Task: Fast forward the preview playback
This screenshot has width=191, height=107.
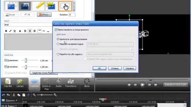Action: point(150,85)
